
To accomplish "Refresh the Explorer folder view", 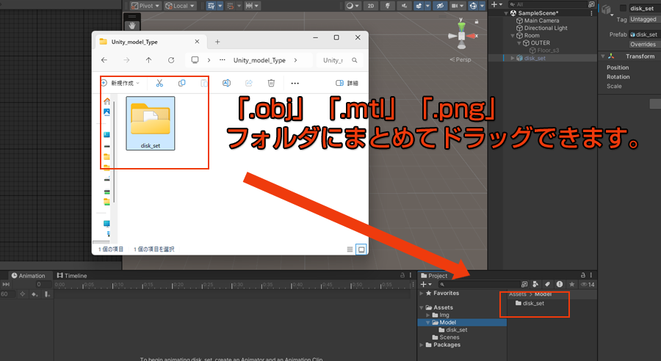I will click(171, 60).
